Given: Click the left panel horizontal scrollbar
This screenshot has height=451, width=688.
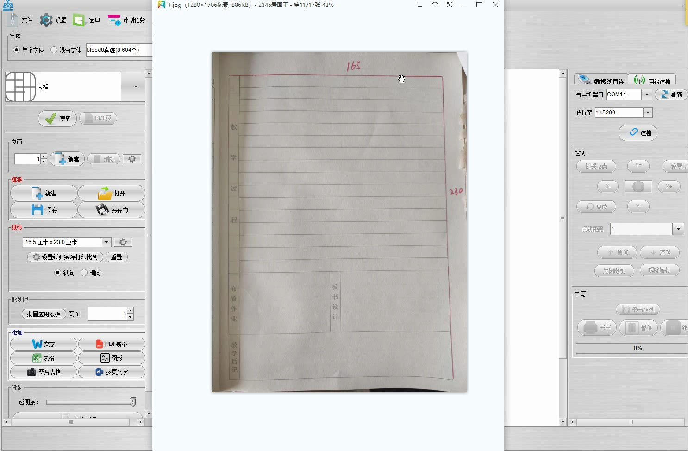Looking at the screenshot, I should [x=73, y=422].
